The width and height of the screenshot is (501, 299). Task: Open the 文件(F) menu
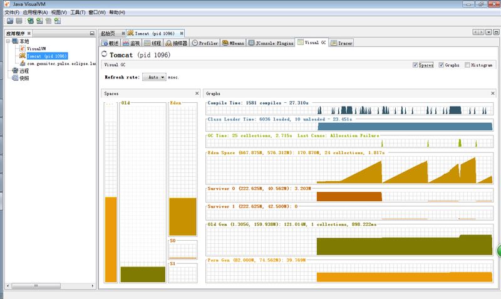[x=12, y=12]
